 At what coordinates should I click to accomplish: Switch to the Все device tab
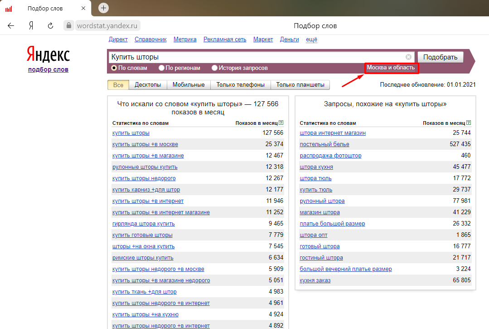click(118, 84)
